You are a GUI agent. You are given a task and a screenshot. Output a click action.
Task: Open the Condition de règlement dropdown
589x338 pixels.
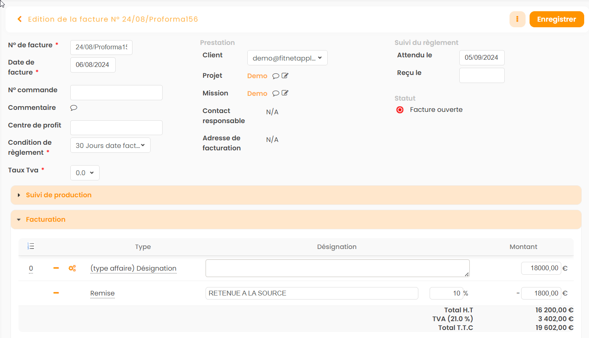point(110,145)
